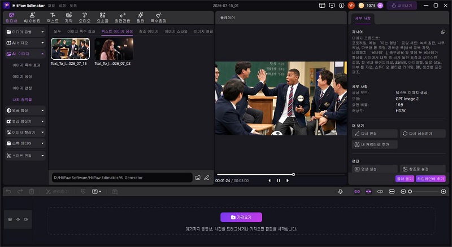Mute the track with speaker icon
Image resolution: width=452 pixels, height=247 pixels.
tap(26, 219)
